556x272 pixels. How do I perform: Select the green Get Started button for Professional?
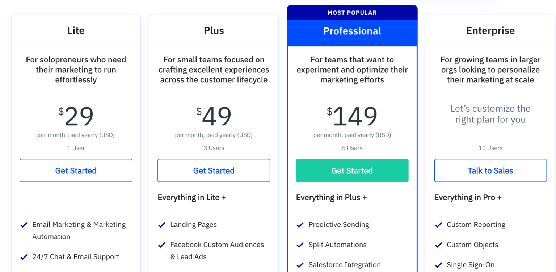coord(352,170)
